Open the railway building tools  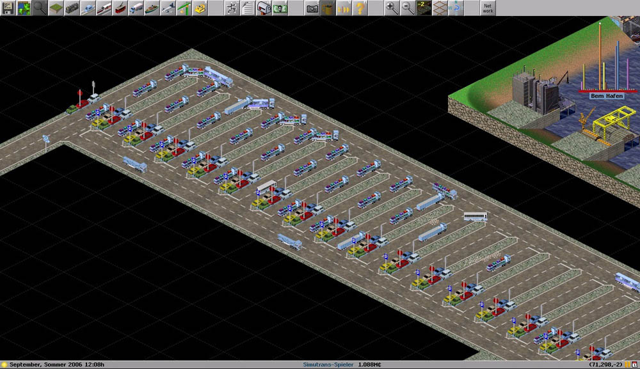pos(72,8)
